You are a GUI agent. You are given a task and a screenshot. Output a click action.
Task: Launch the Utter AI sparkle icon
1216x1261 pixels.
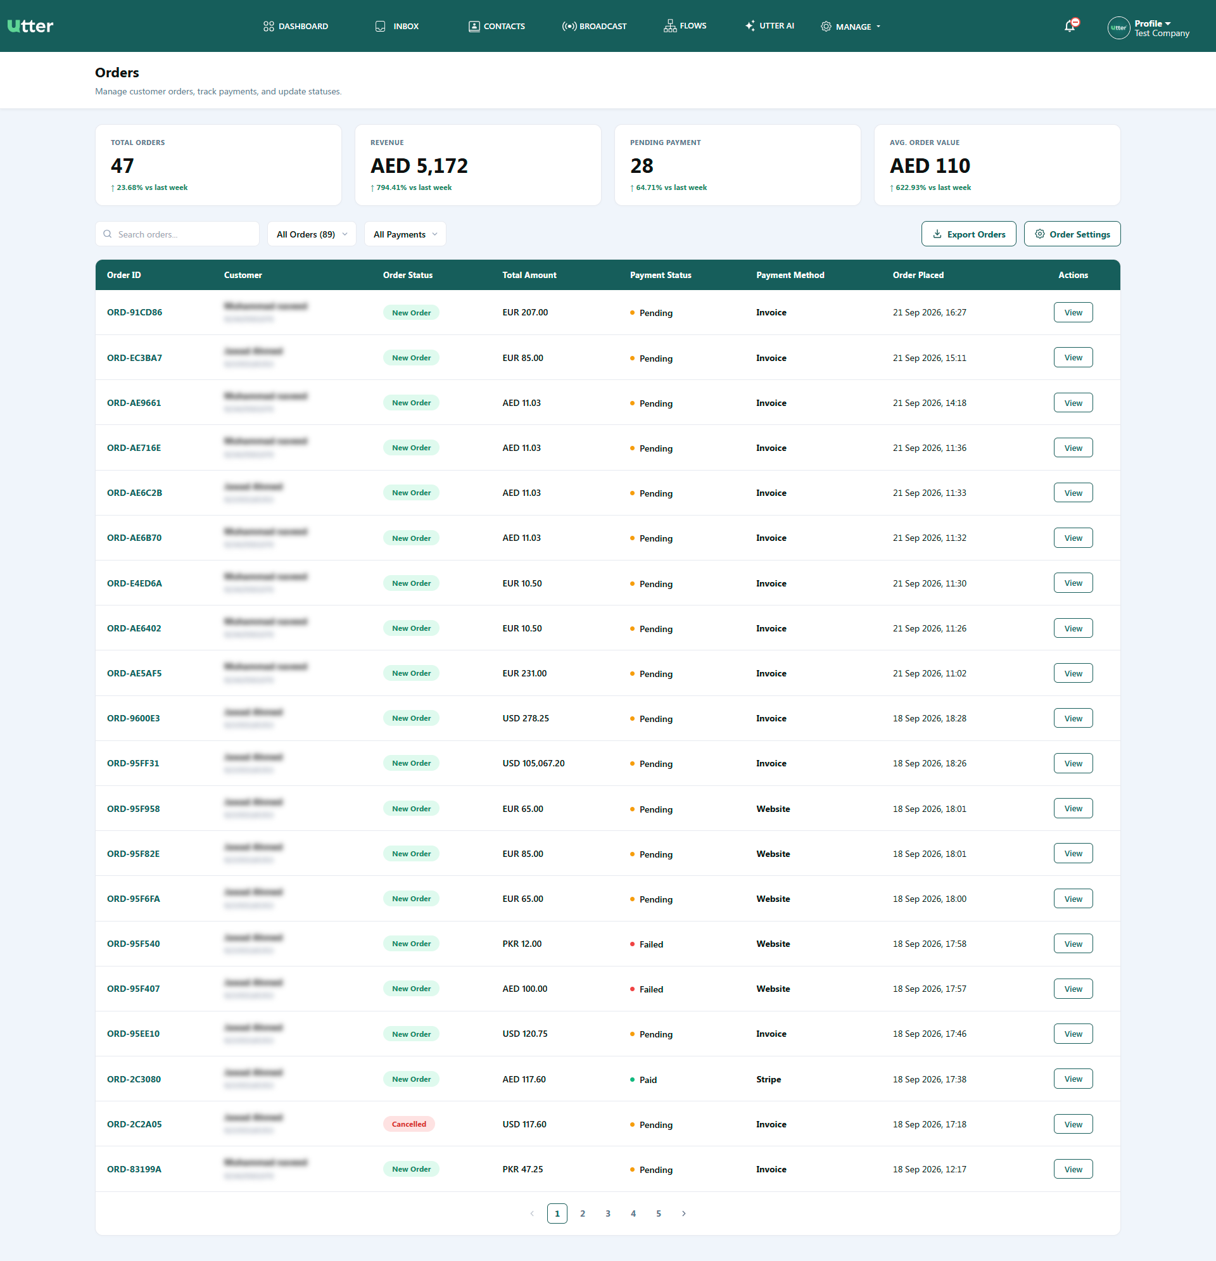[750, 26]
